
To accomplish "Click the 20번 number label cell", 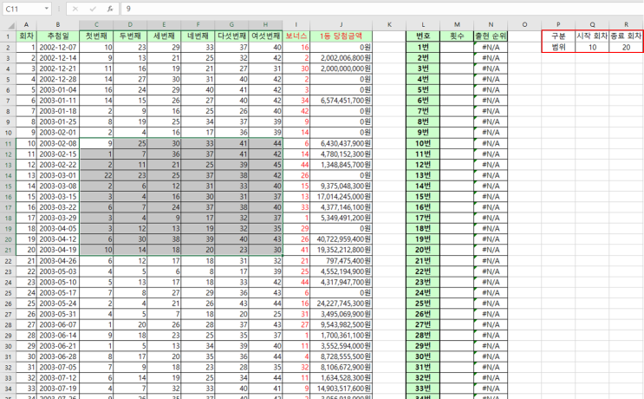I will tap(423, 250).
